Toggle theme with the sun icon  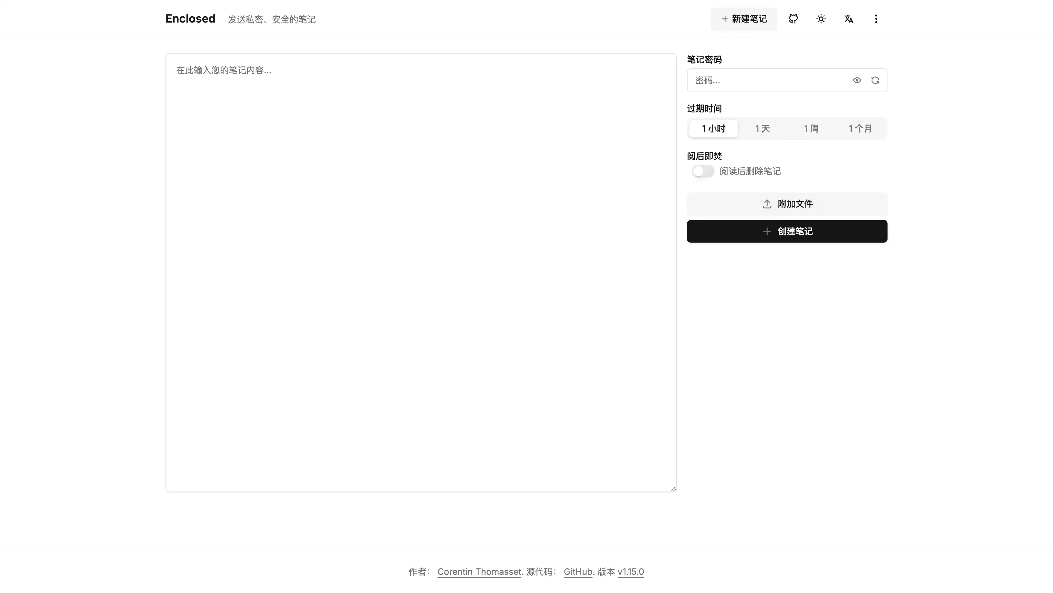(821, 19)
